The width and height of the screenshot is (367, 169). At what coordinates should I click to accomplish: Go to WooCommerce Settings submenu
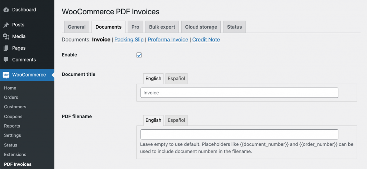tap(13, 135)
